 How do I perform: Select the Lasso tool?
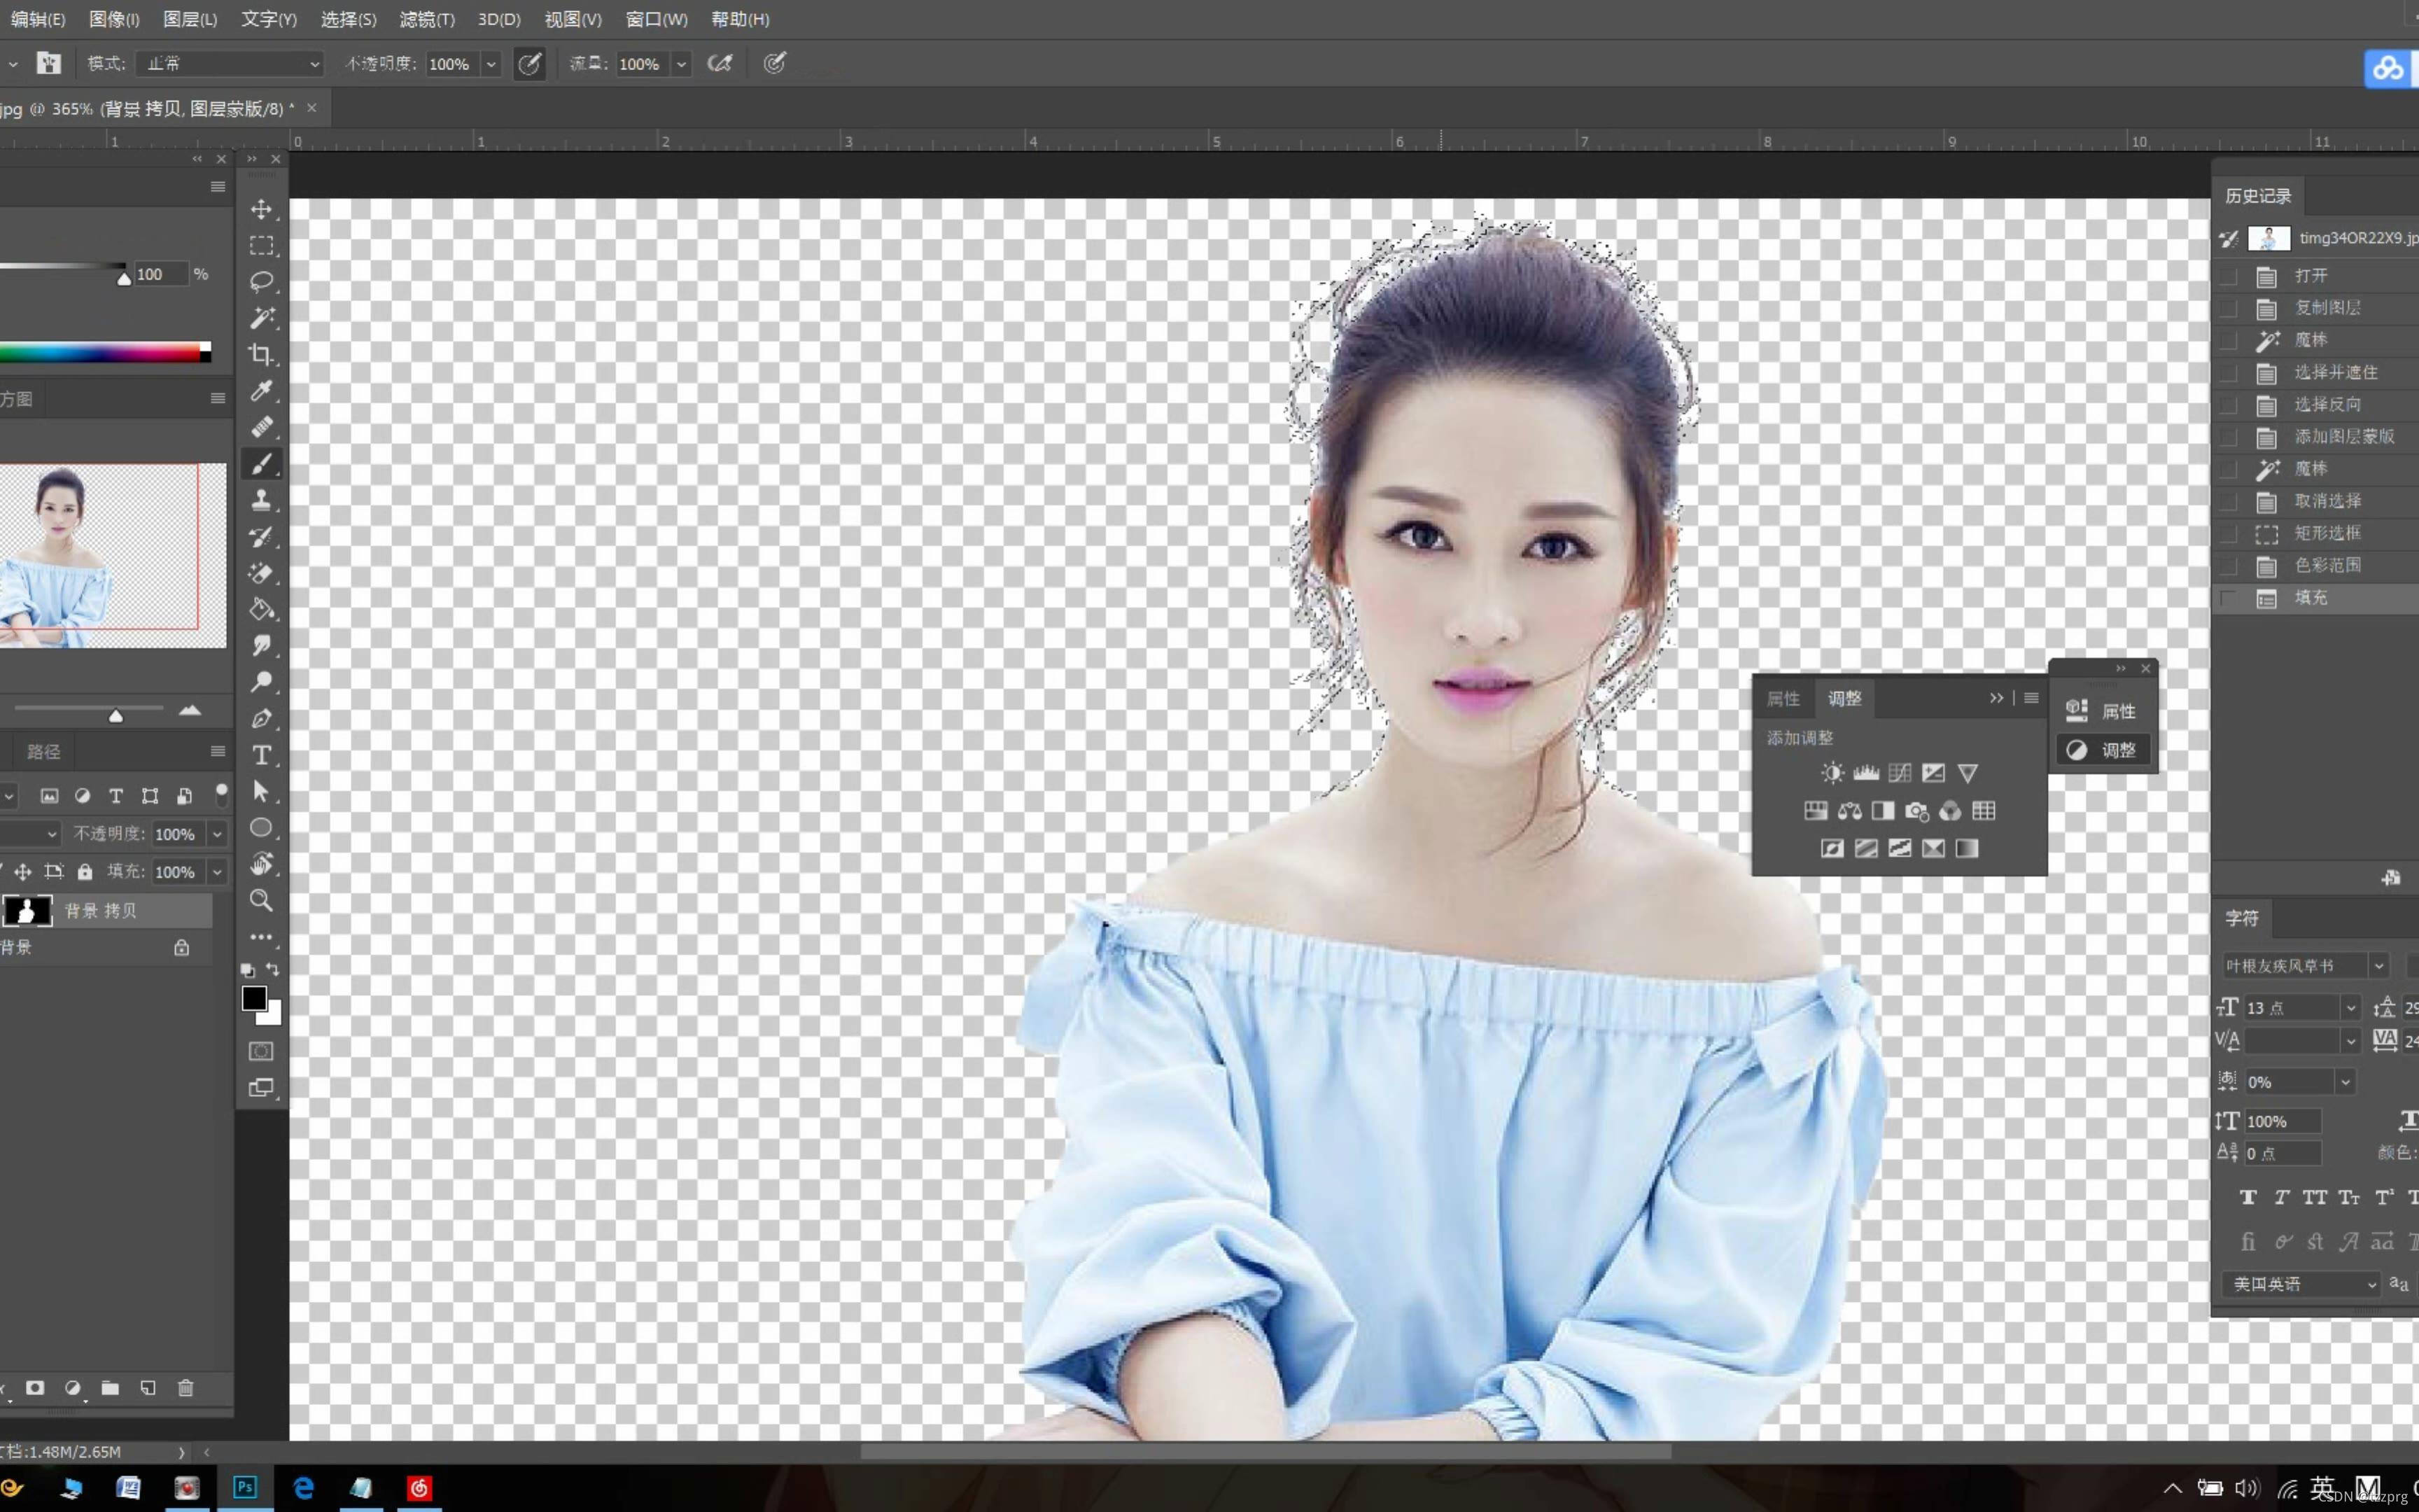(262, 282)
